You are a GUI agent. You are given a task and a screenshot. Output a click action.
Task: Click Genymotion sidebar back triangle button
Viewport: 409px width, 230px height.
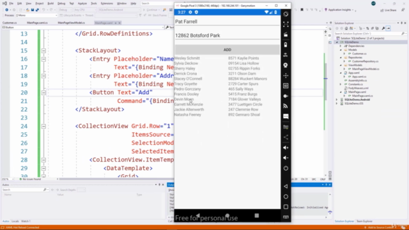pyautogui.click(x=286, y=186)
